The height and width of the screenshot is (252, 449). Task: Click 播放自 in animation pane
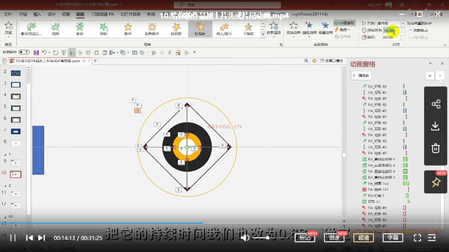point(361,76)
